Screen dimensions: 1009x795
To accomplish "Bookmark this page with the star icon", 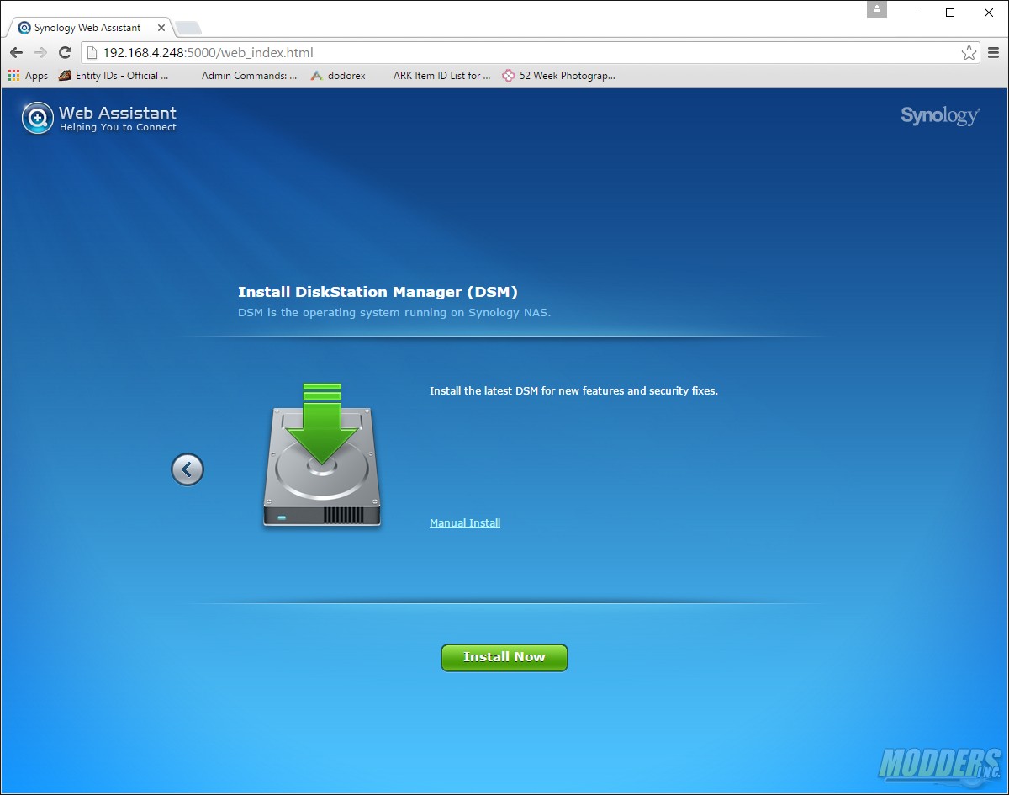I will point(969,53).
